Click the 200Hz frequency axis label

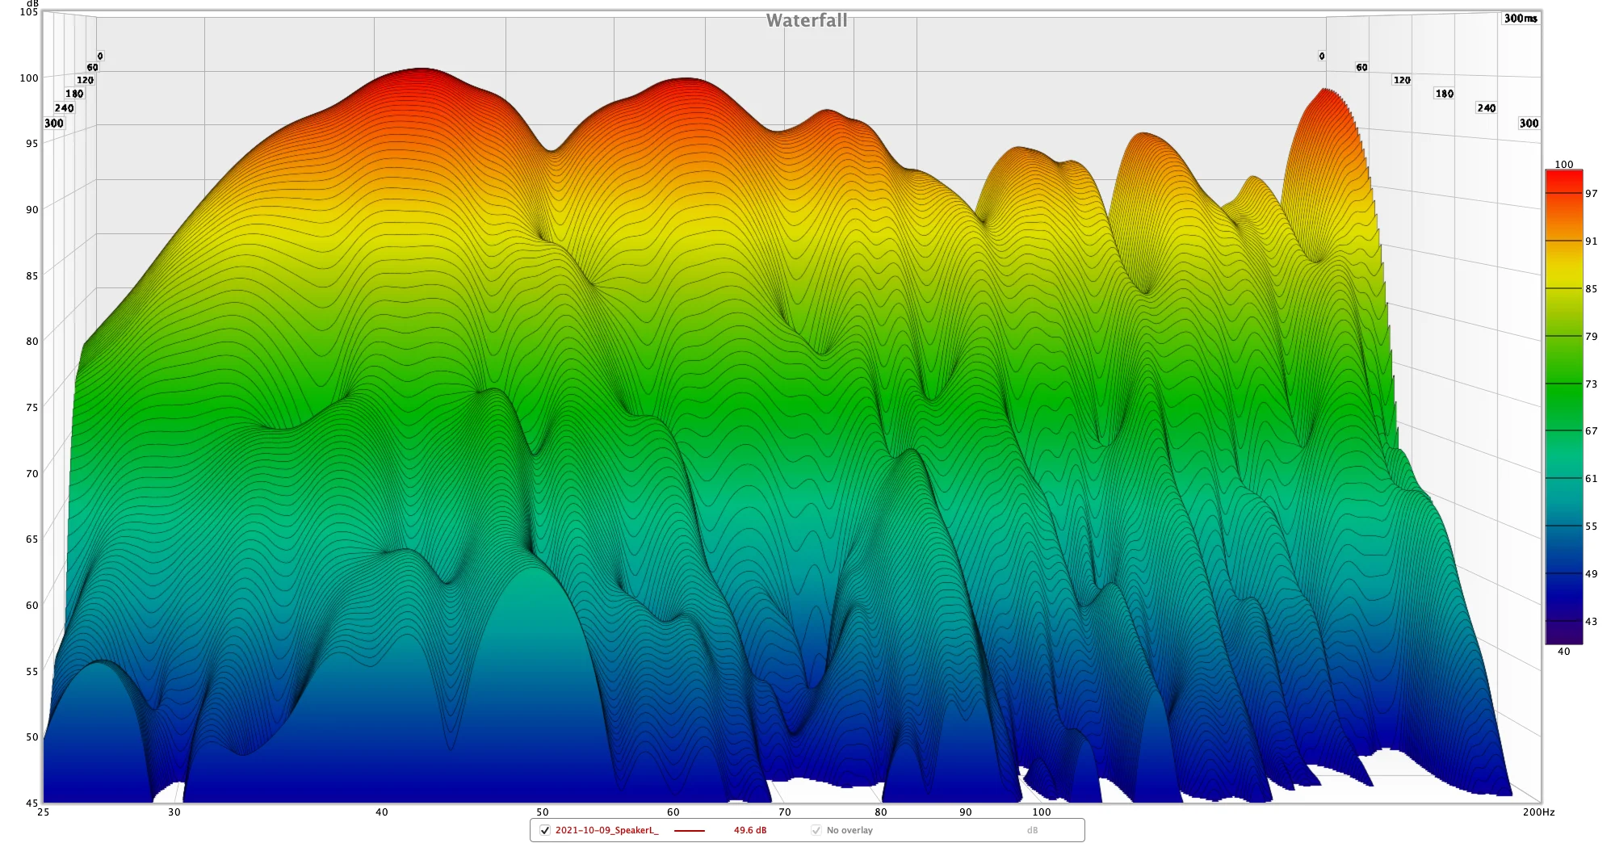tap(1538, 812)
